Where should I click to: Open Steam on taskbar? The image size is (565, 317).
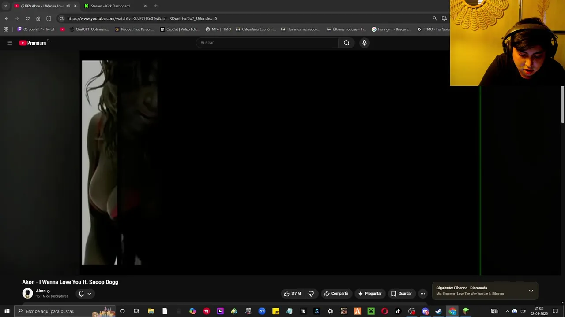click(438, 311)
